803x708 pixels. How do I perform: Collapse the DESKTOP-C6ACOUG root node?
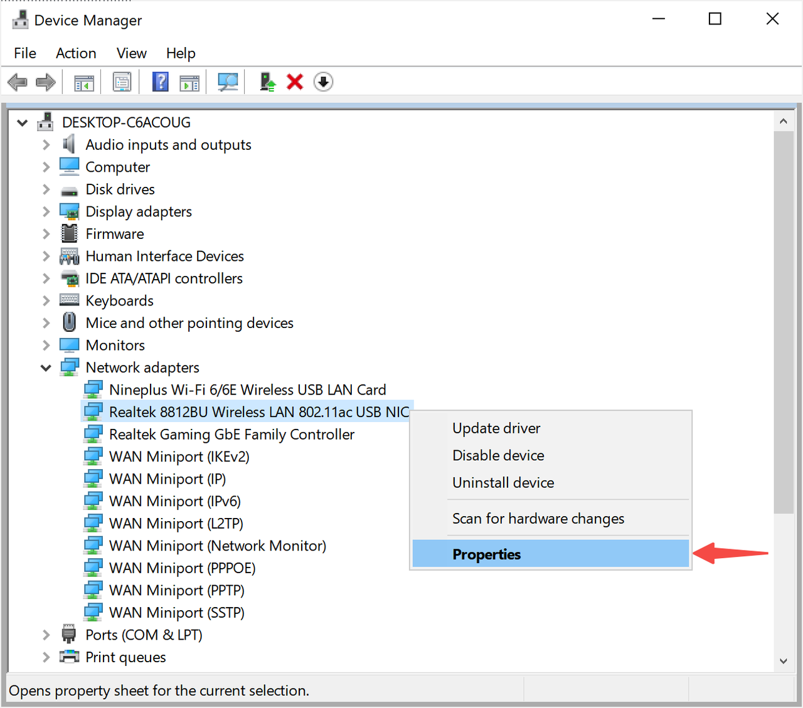pyautogui.click(x=23, y=123)
